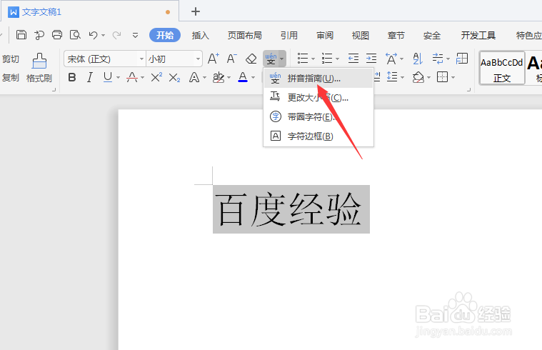
Task: Apply text highlight color icon
Action: (x=219, y=77)
